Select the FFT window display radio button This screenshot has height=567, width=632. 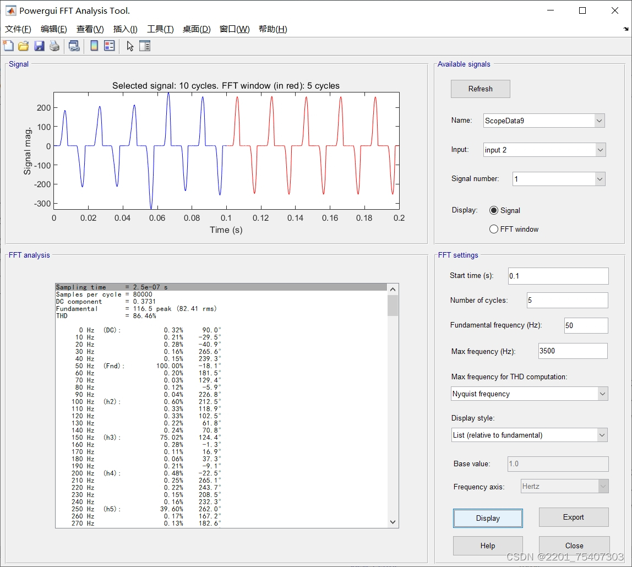tap(494, 229)
